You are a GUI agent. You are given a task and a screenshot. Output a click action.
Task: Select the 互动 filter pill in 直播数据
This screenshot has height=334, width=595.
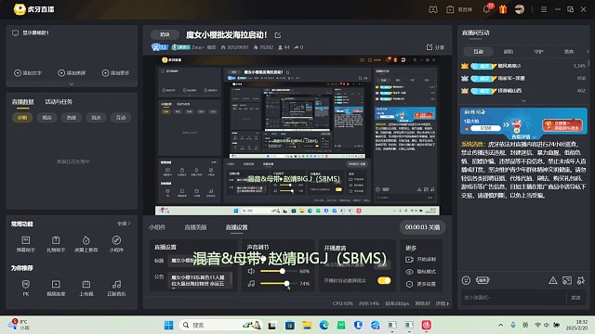[x=121, y=118]
